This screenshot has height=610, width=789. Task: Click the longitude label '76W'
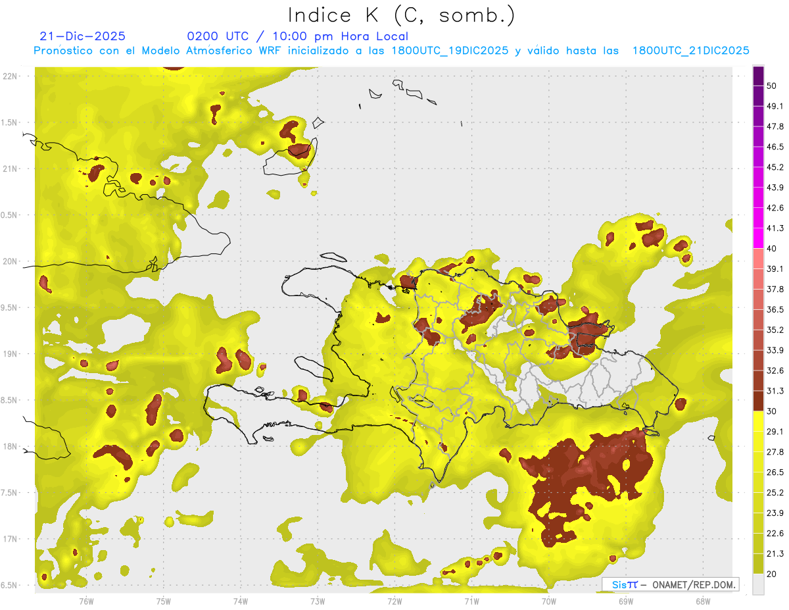[85, 601]
